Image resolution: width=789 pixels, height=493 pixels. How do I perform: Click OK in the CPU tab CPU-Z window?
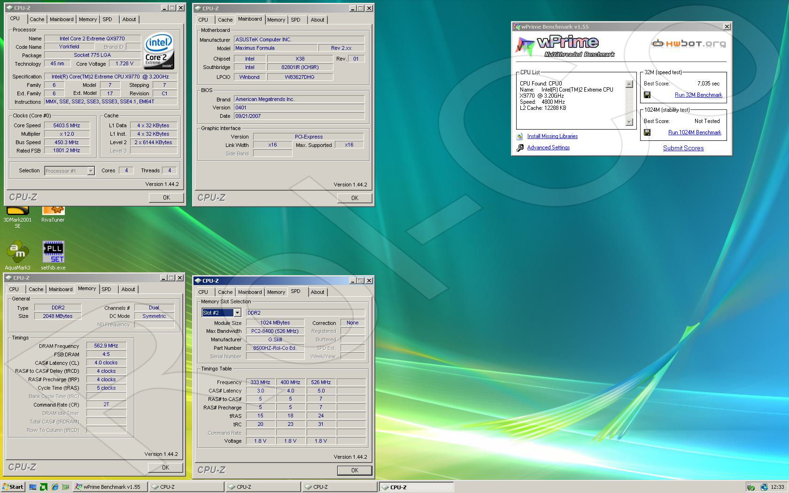point(166,198)
